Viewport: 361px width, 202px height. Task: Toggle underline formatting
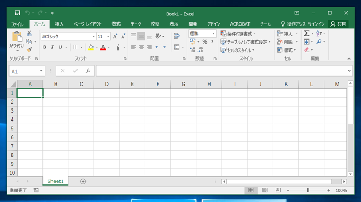click(60, 47)
